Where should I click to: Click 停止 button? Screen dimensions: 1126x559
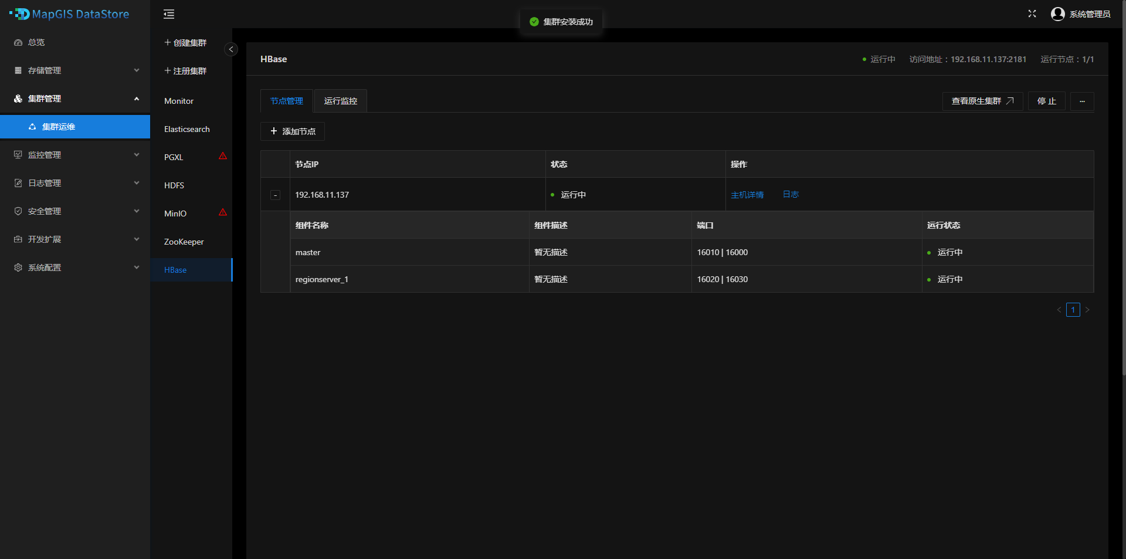pos(1047,101)
